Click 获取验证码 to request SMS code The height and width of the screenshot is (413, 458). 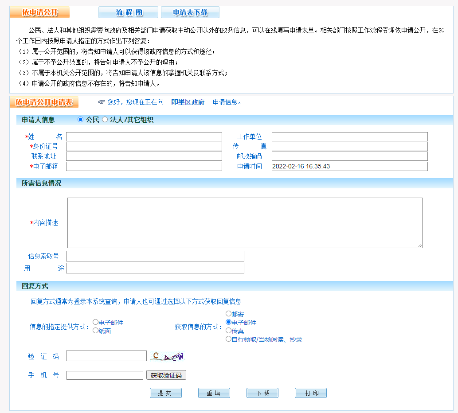coord(166,374)
